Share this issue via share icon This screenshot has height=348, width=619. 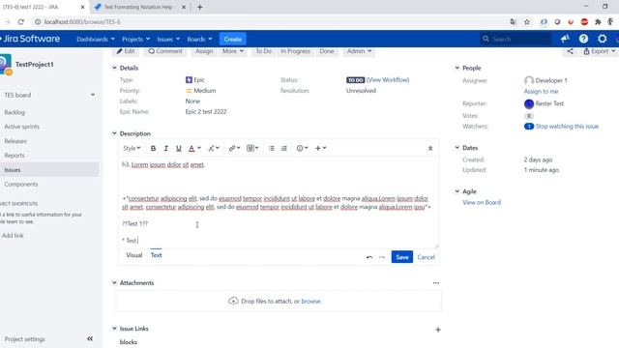[x=570, y=51]
